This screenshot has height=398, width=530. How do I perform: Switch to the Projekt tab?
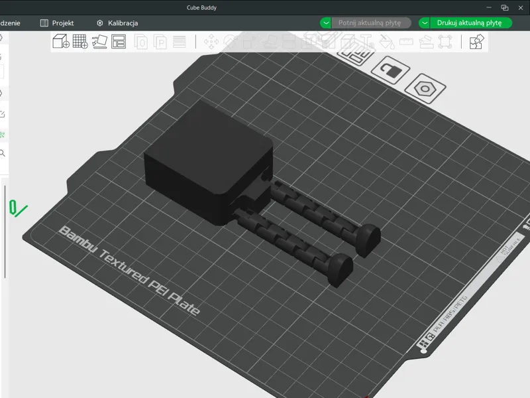pos(57,23)
